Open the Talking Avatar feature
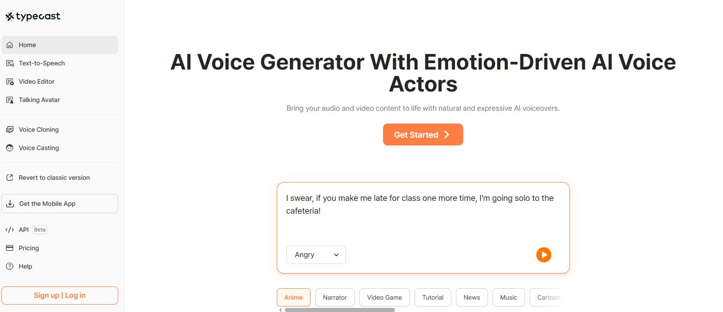This screenshot has width=723, height=312. click(39, 100)
